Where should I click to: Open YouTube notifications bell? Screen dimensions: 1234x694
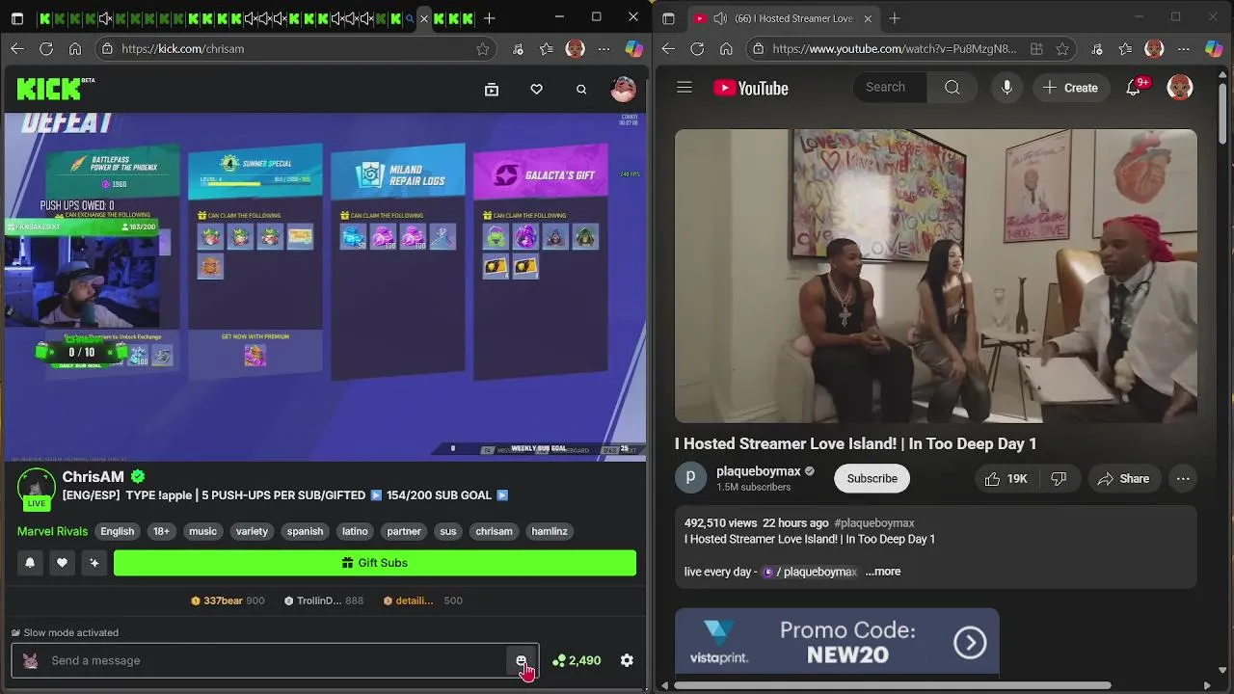[x=1136, y=88]
